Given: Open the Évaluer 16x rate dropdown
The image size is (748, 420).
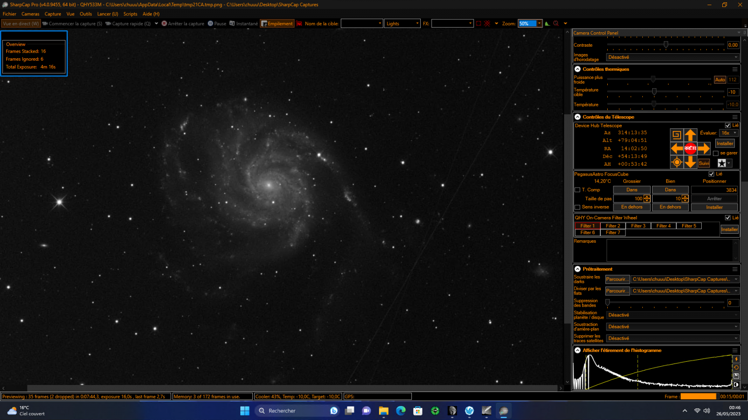Looking at the screenshot, I should point(728,133).
